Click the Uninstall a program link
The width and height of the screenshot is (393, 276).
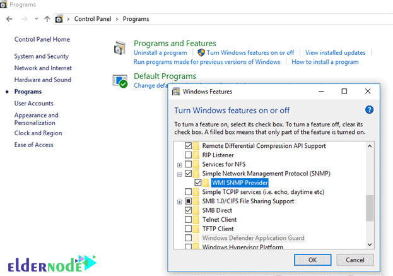(160, 52)
